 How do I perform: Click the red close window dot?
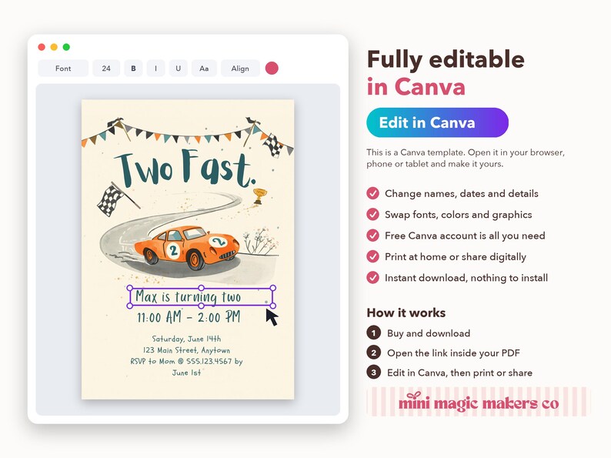point(42,47)
